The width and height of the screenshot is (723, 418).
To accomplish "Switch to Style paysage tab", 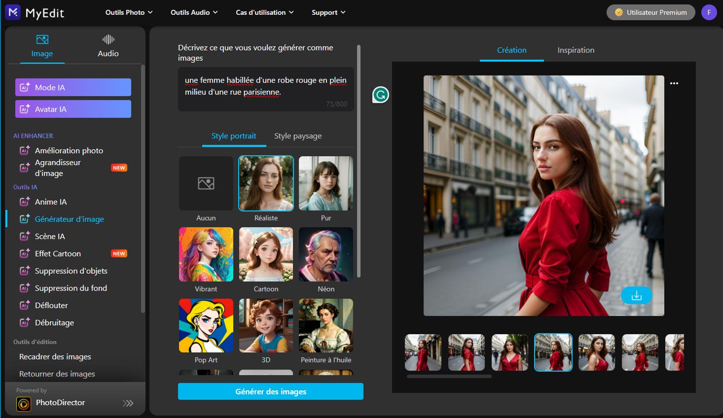I will click(x=298, y=136).
